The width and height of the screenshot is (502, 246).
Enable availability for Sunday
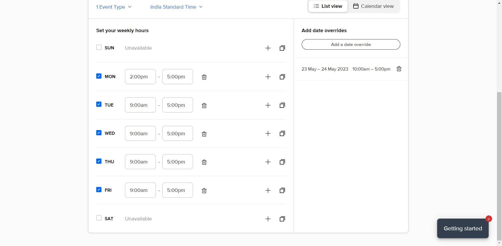tap(99, 47)
